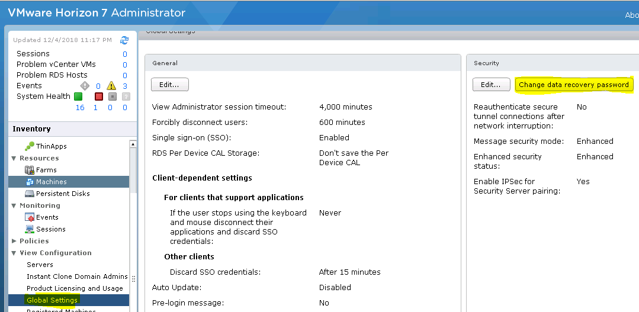Click the Persistent Disks drive icon
The height and width of the screenshot is (312, 639).
point(30,194)
